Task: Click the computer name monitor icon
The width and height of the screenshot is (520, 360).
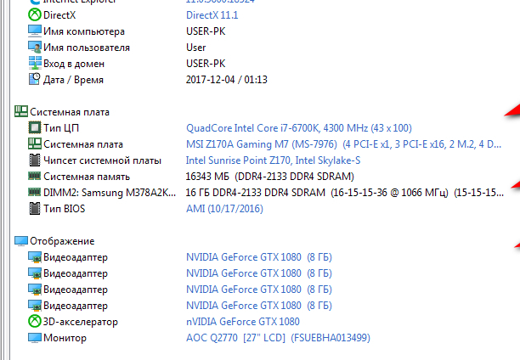Action: pos(35,31)
